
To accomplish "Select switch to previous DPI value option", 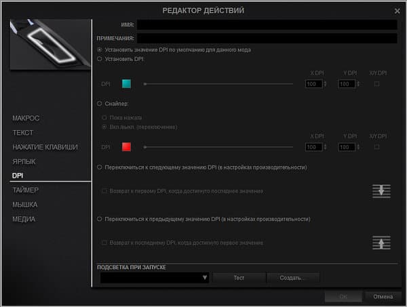I will [x=100, y=219].
